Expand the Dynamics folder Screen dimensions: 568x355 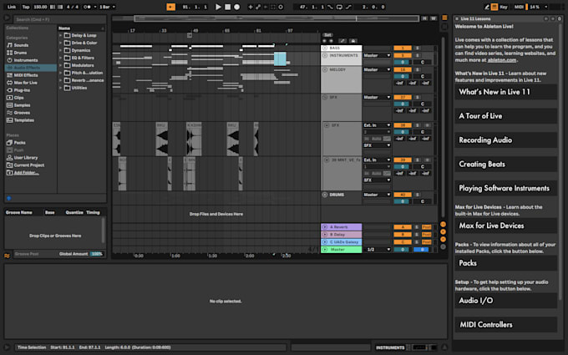tap(60, 50)
